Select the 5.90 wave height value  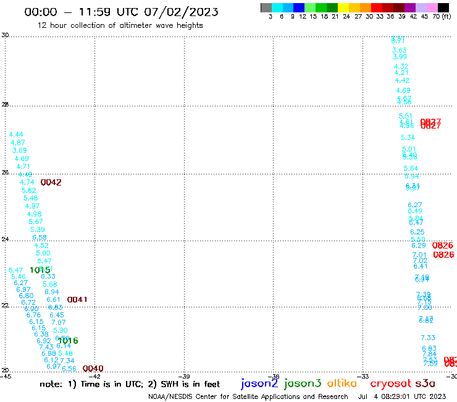pyautogui.click(x=61, y=330)
